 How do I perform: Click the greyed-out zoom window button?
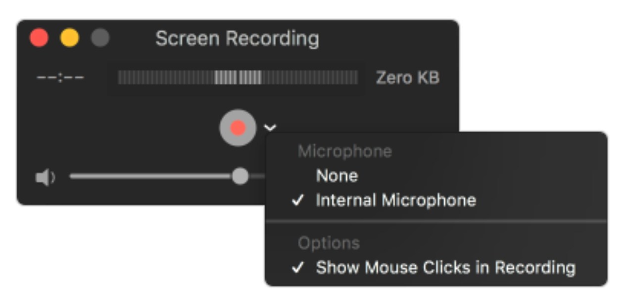pos(100,38)
